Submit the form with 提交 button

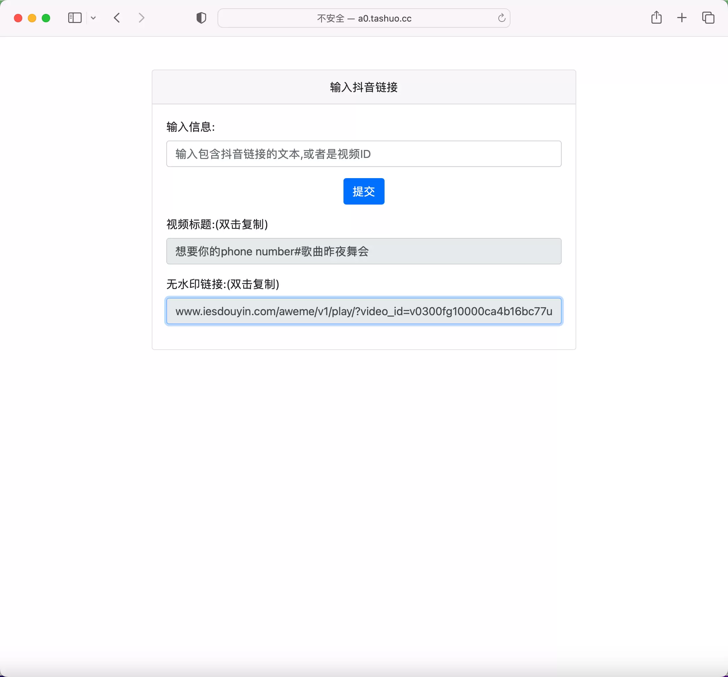364,191
